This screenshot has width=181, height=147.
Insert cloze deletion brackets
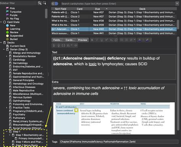63,46
